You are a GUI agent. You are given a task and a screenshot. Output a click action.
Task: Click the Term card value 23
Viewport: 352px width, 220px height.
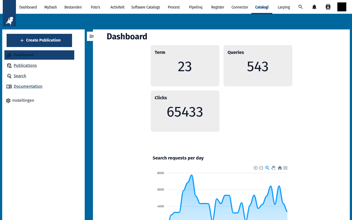pos(185,67)
